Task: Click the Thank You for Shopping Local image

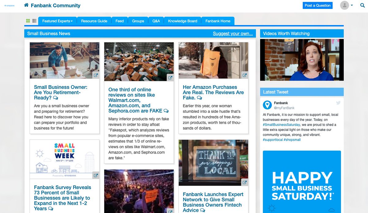Action: pyautogui.click(x=213, y=163)
